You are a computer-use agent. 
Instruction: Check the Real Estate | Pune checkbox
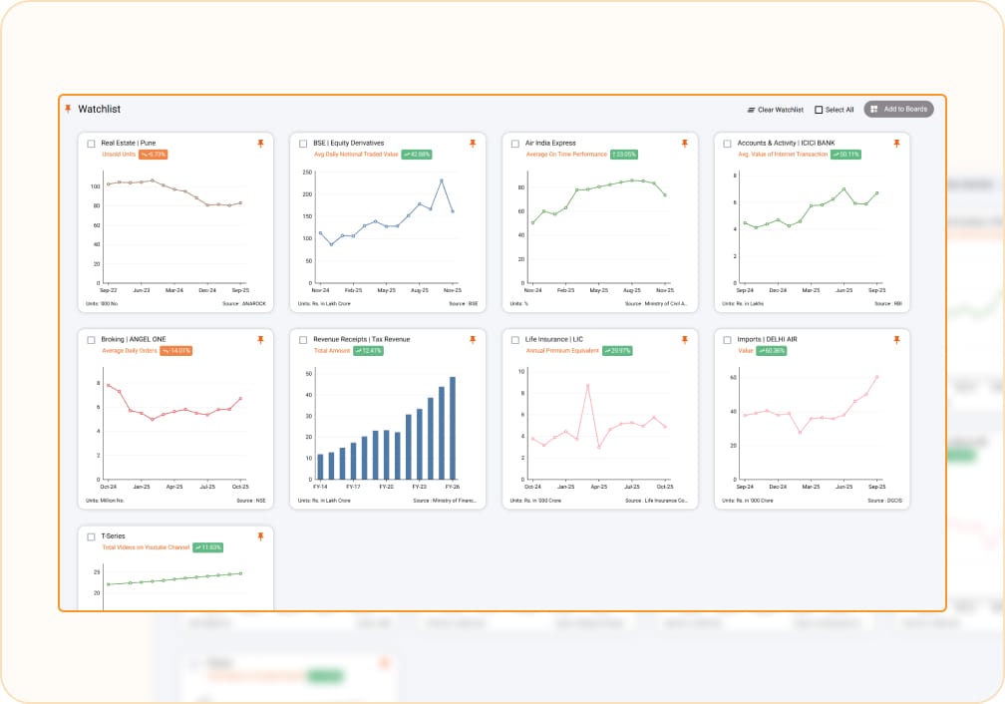(x=92, y=144)
